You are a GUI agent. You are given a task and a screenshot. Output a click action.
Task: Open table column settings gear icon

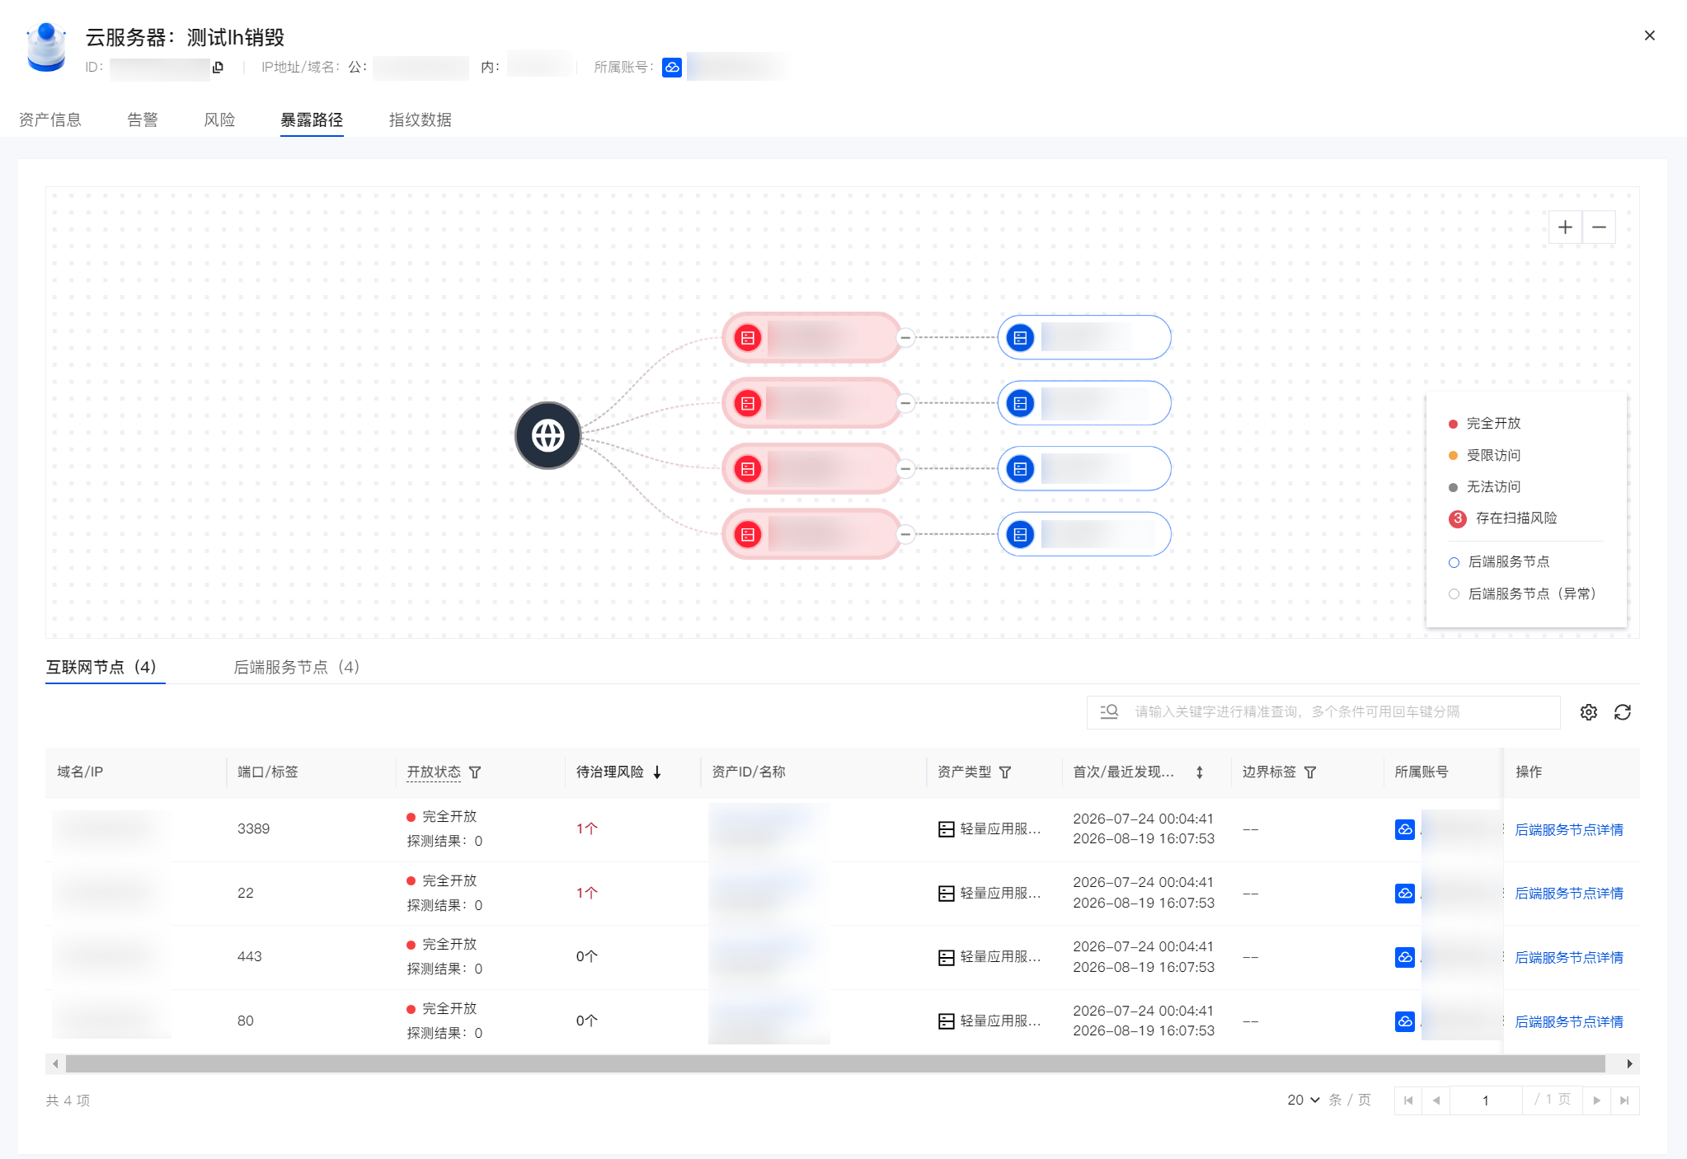click(x=1589, y=712)
